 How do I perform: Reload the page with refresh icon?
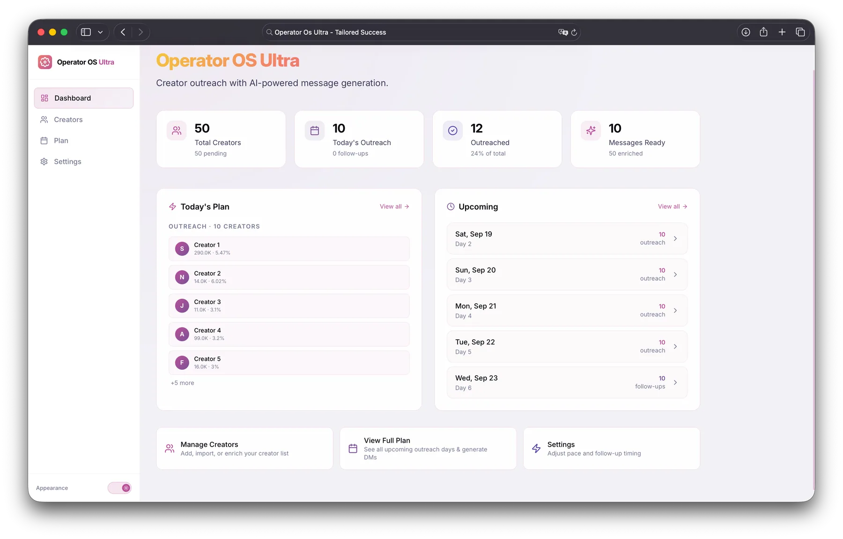(x=574, y=32)
